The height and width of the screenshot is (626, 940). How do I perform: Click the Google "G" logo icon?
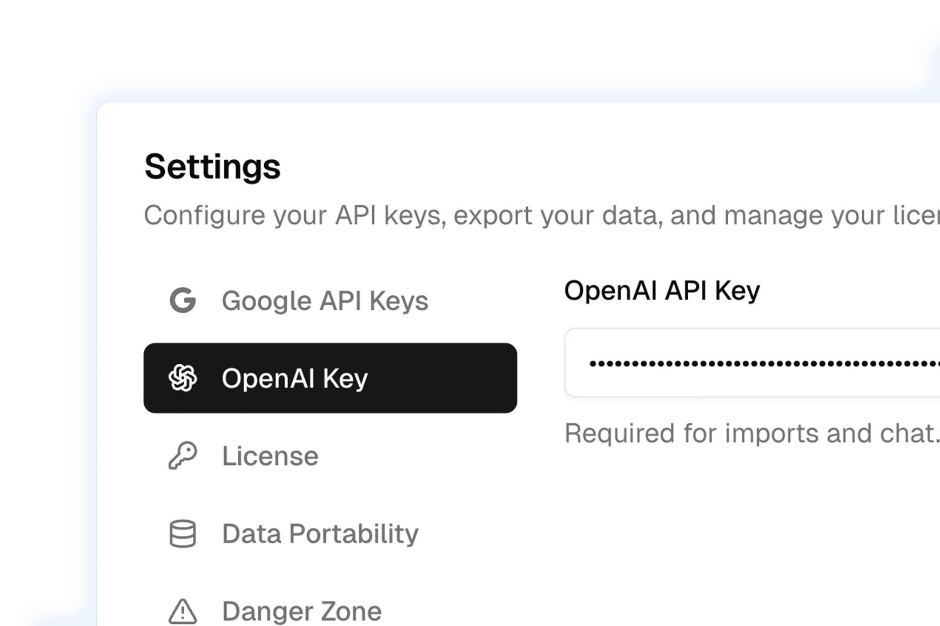click(183, 301)
